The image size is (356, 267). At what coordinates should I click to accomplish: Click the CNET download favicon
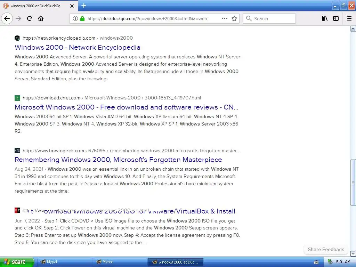[x=17, y=98]
